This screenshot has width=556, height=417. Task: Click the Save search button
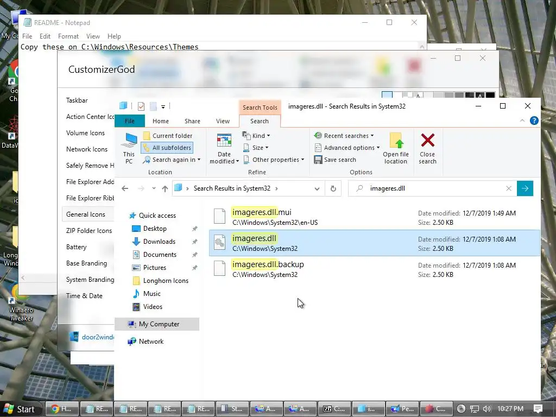click(335, 160)
